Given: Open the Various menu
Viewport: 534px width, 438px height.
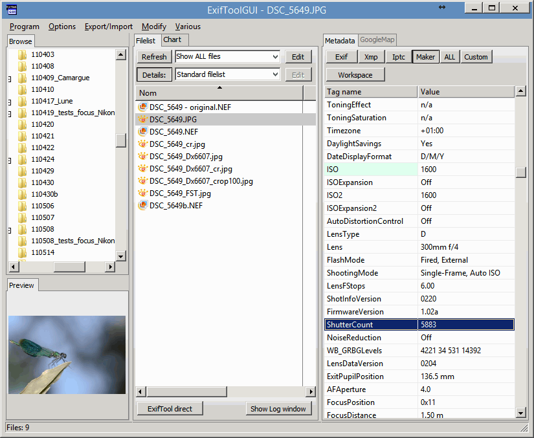Looking at the screenshot, I should pos(188,27).
